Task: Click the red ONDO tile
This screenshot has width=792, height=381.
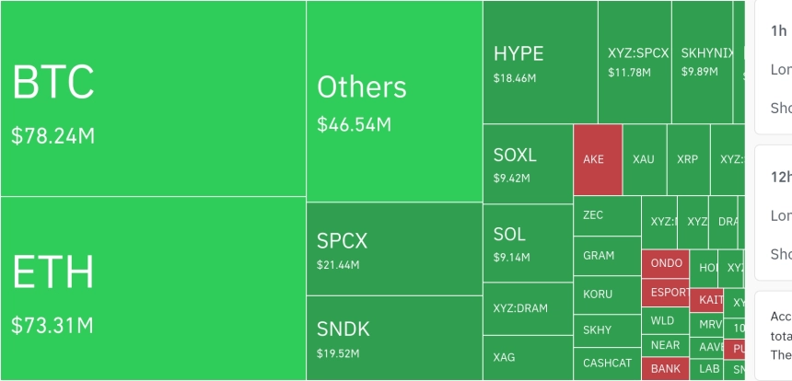Action: (666, 264)
